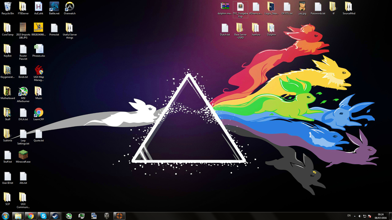Select the TF2_Dodgeball.sp file
Viewport: 392px width, 220px height.
point(240,10)
